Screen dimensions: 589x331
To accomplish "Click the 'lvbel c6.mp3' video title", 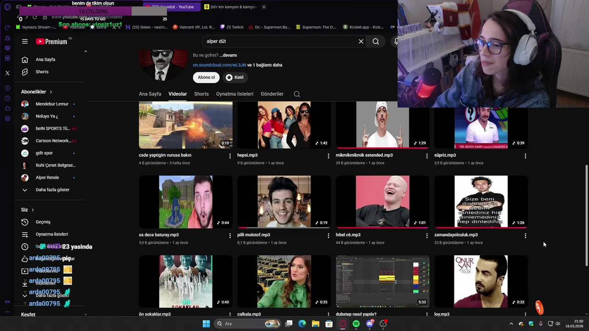I will pos(348,235).
